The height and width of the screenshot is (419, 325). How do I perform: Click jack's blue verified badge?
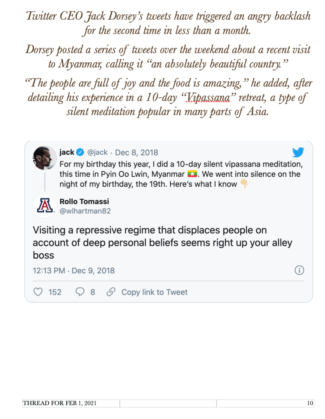tap(81, 153)
